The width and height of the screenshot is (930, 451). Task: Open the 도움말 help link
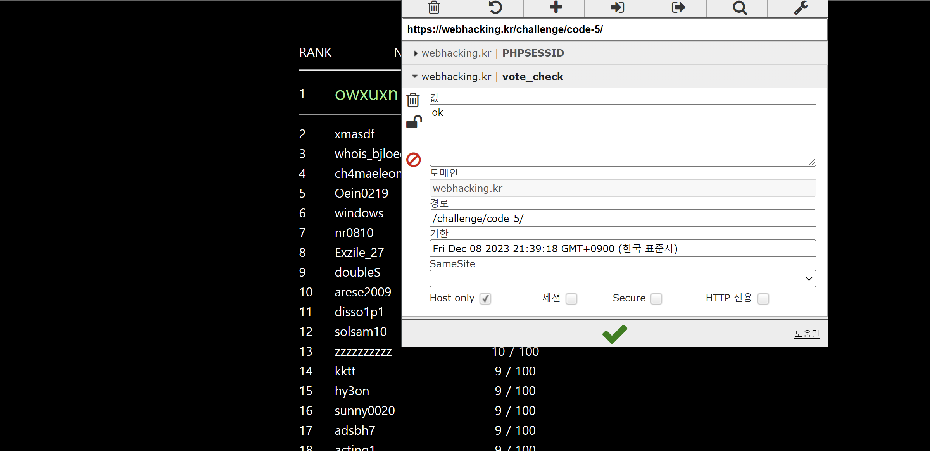point(807,333)
